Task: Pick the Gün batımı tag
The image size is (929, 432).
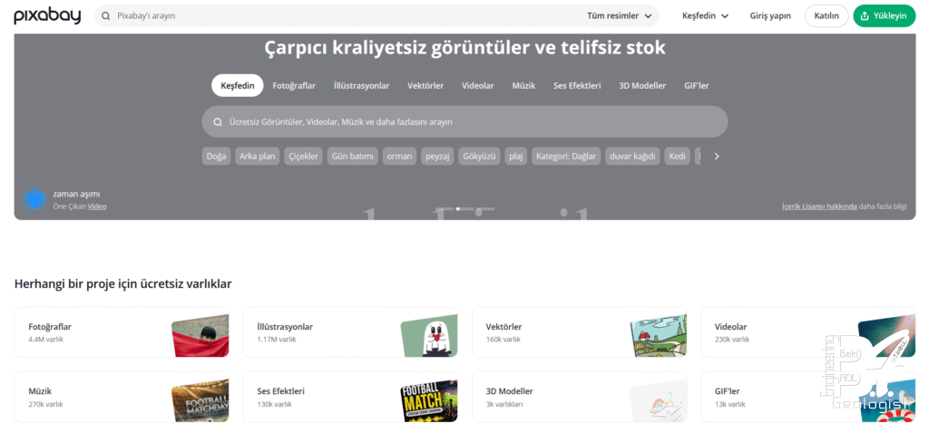Action: [353, 157]
